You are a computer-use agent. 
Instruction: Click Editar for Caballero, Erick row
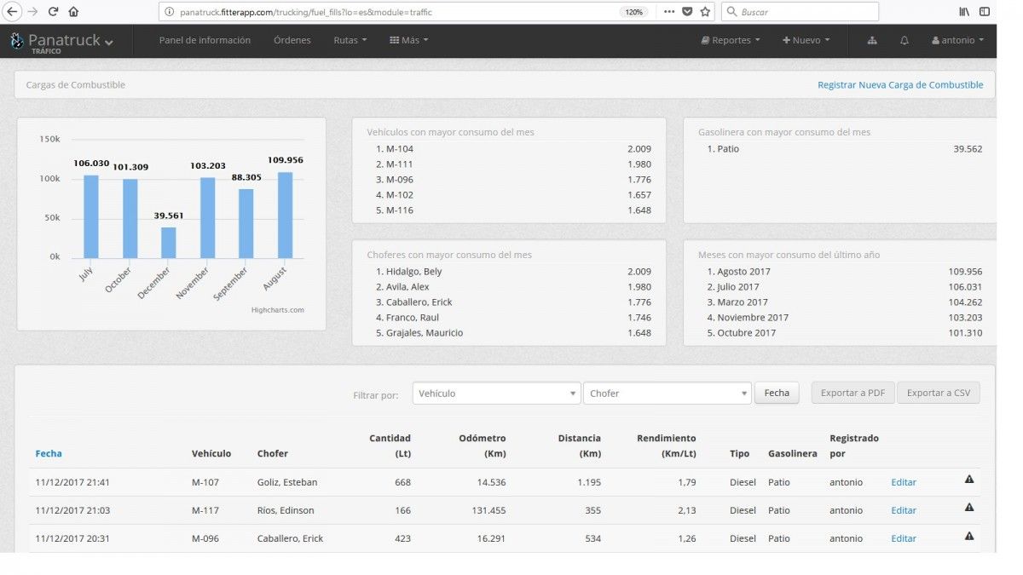904,538
